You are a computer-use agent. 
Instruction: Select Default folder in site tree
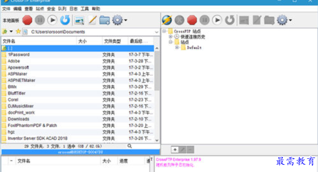pos(194,48)
